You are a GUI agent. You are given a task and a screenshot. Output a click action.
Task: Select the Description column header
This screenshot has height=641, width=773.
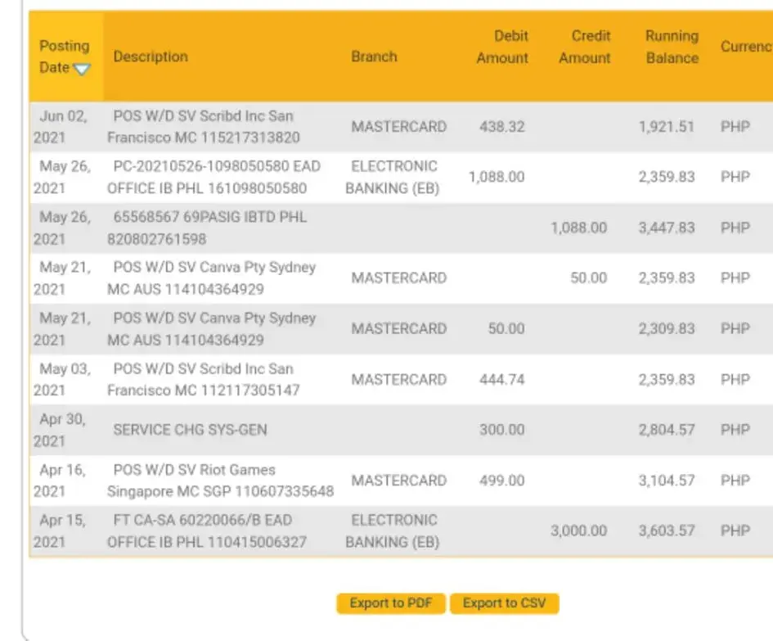pos(151,56)
